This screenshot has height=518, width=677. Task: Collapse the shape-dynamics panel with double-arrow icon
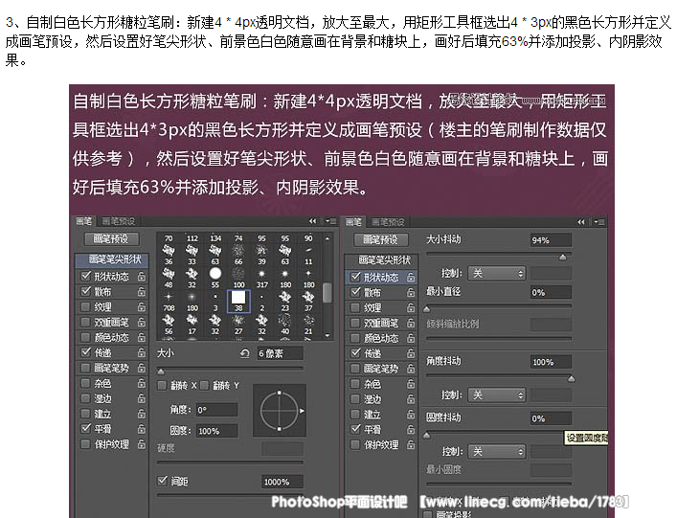coord(581,222)
